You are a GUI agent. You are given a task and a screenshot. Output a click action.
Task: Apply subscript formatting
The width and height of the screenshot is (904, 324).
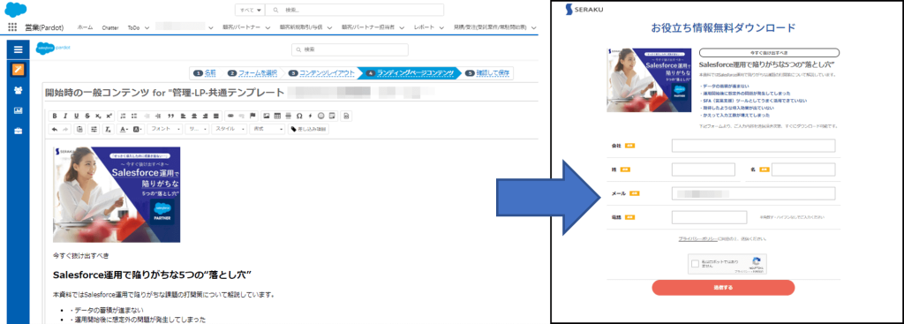click(x=98, y=116)
